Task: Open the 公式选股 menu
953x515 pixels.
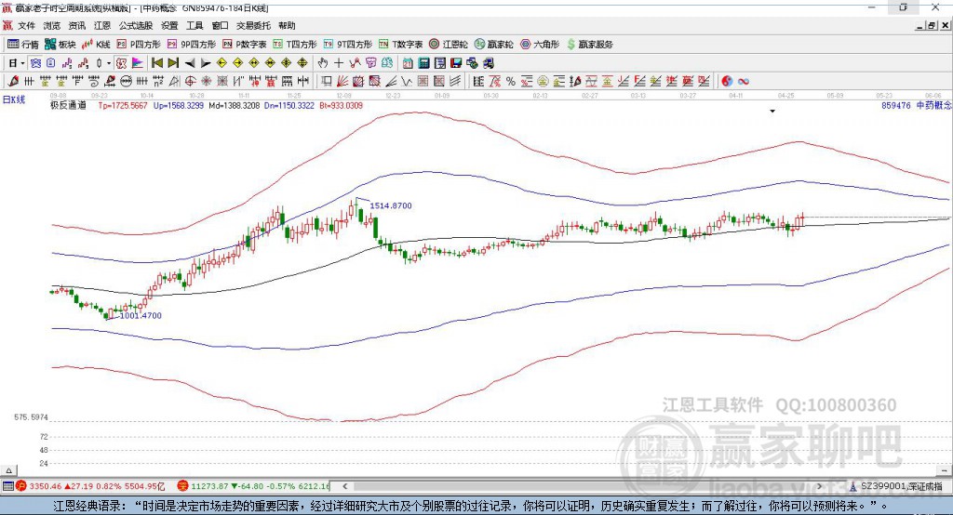Action: tap(136, 26)
